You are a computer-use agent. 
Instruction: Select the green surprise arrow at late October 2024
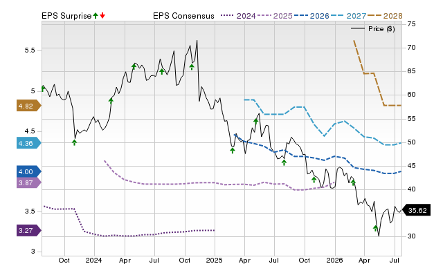[192, 67]
